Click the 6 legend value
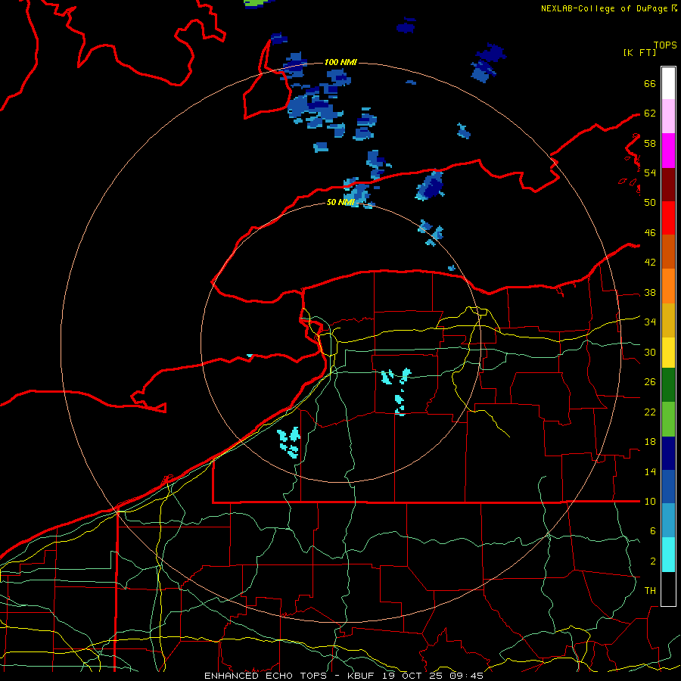The width and height of the screenshot is (681, 681). coord(653,531)
